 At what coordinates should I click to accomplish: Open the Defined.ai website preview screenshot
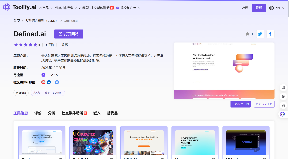pos(224,71)
